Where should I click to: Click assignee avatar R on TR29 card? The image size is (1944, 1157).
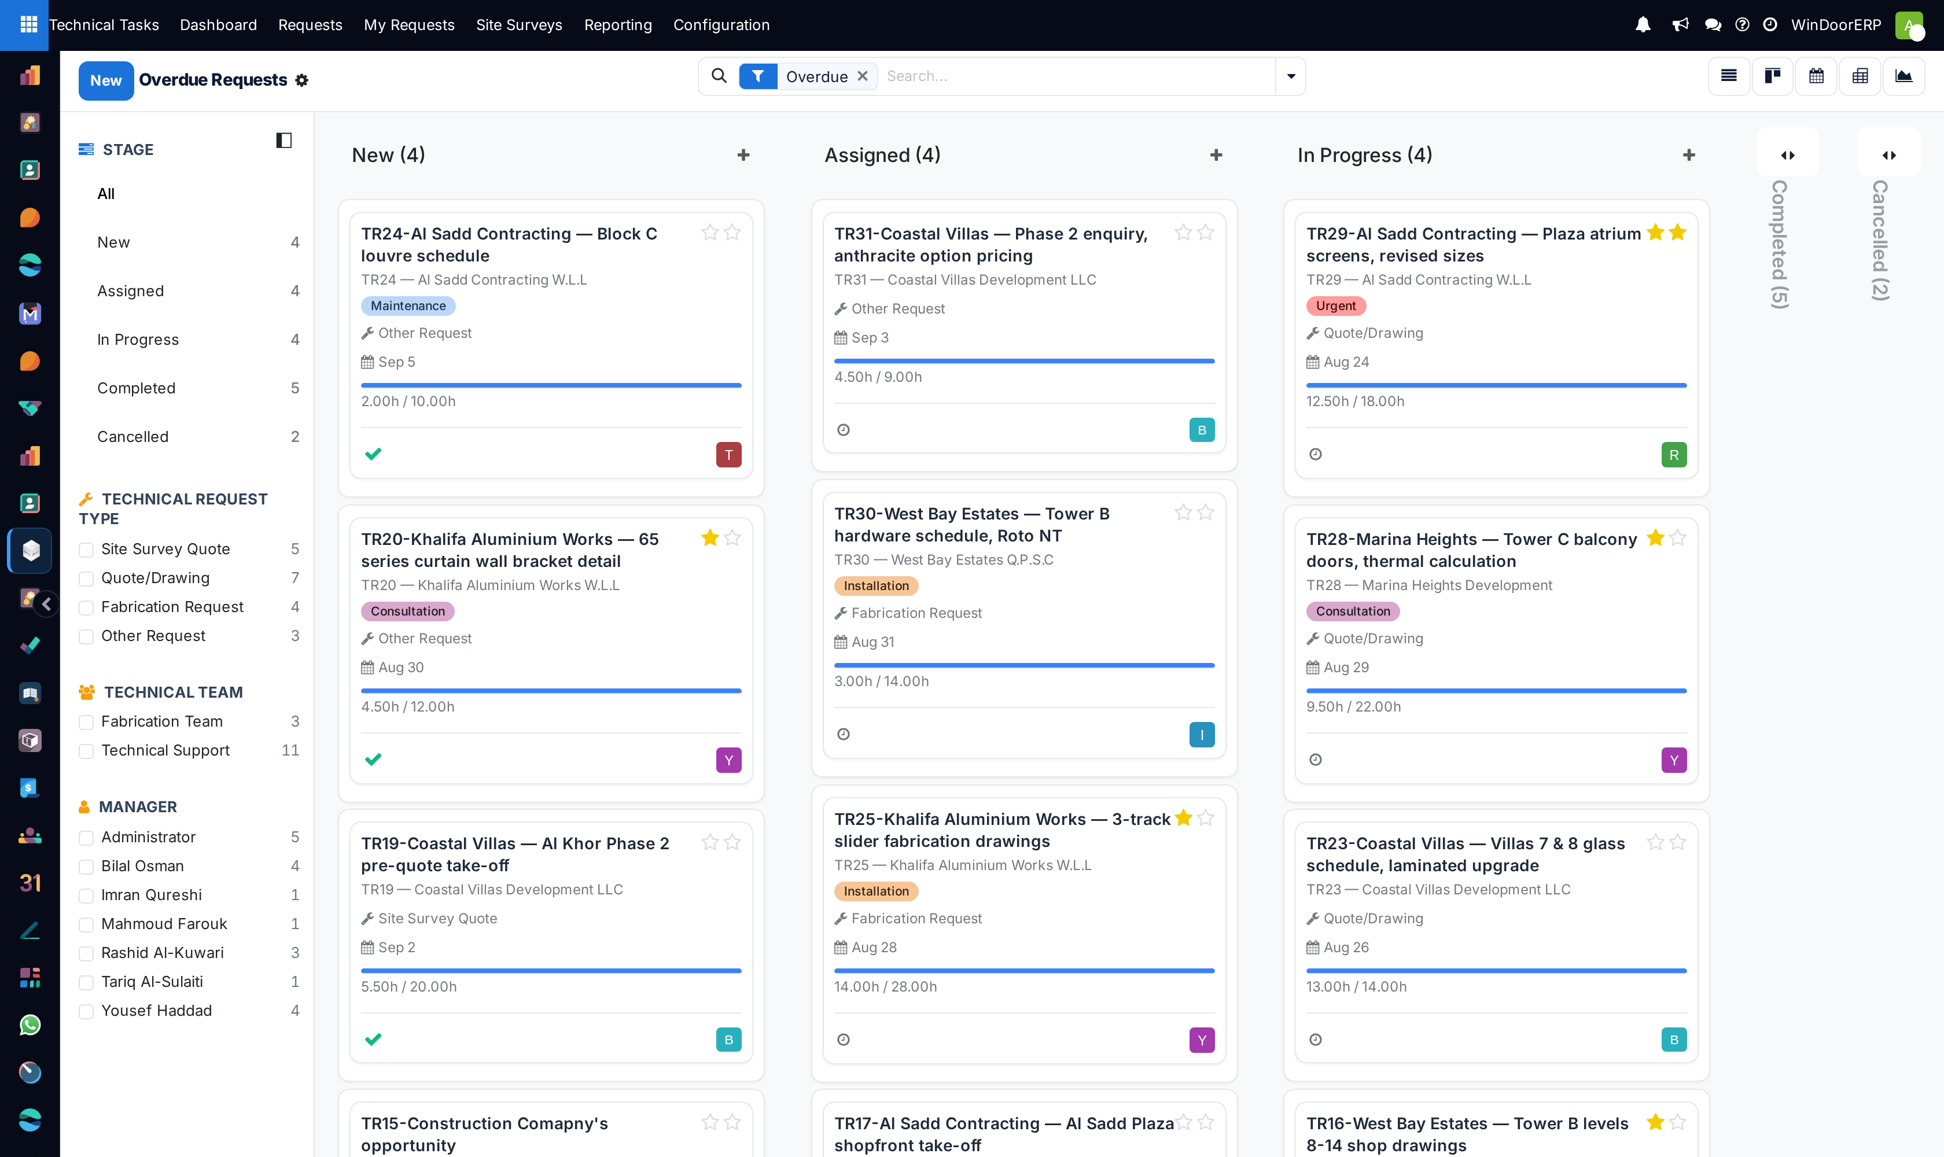tap(1673, 455)
